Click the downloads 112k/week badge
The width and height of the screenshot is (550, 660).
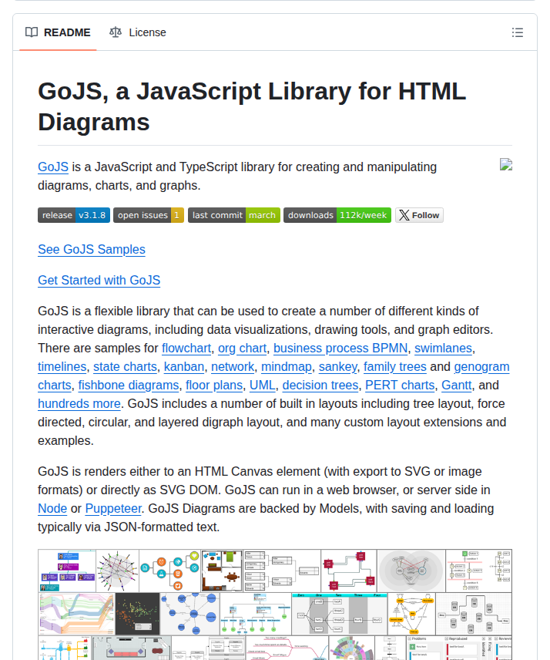coord(337,215)
